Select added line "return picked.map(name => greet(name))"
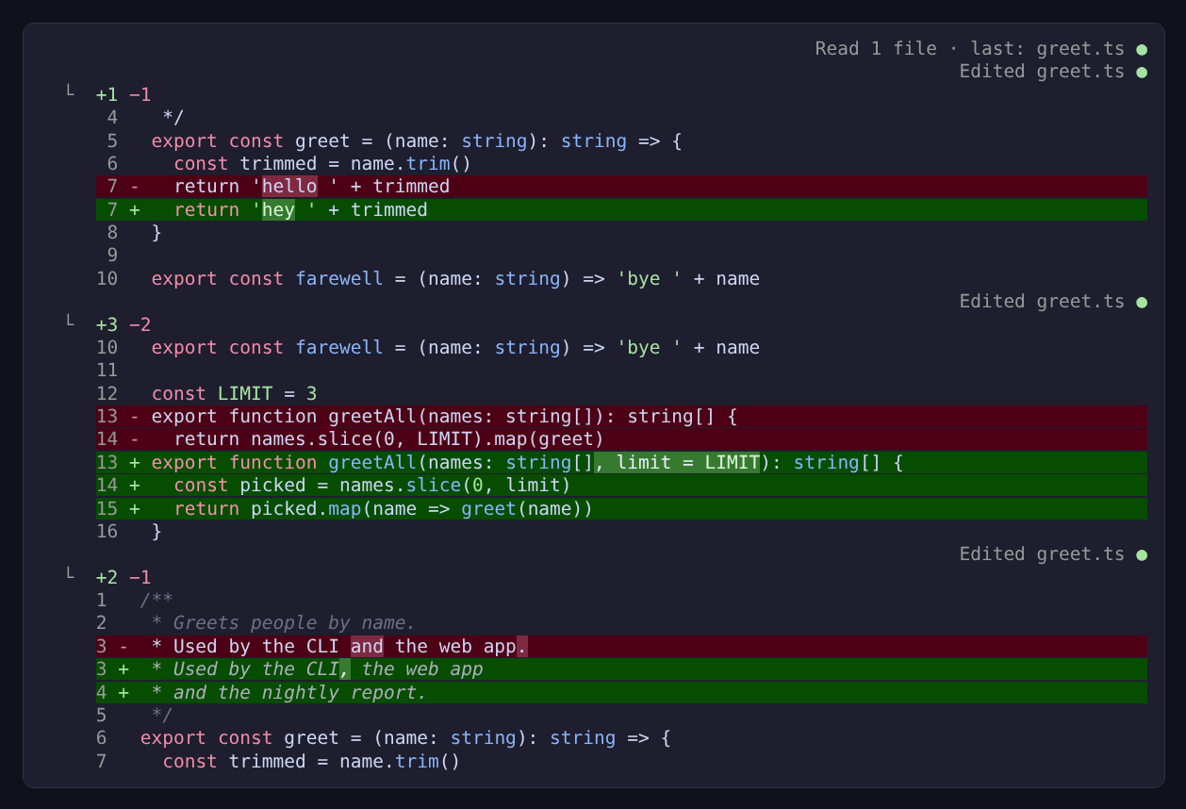 [x=621, y=508]
